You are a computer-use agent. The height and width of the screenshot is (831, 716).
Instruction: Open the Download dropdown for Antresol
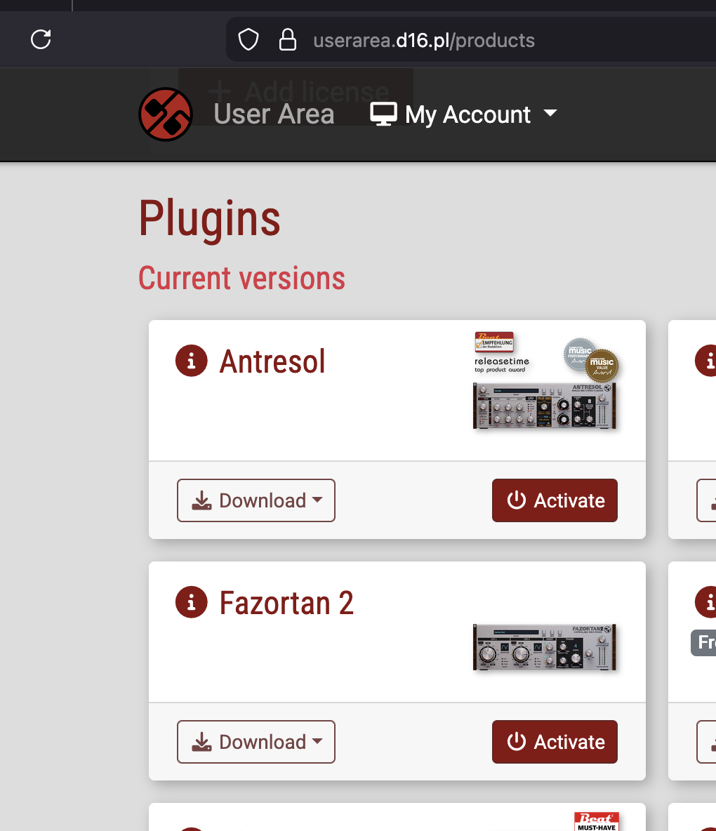pos(256,500)
